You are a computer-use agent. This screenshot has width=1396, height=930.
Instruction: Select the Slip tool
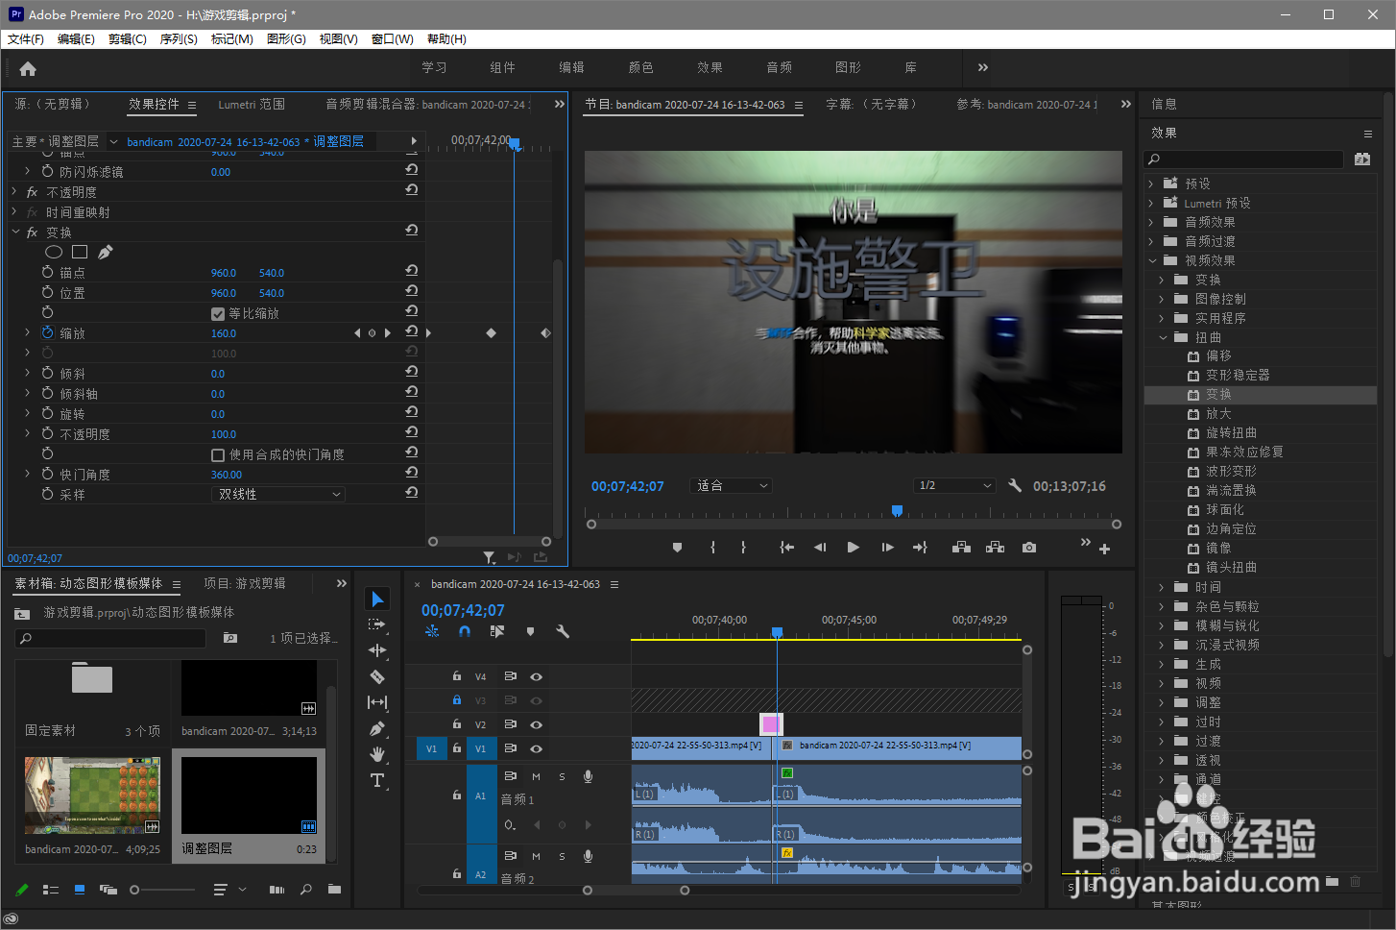(x=377, y=702)
